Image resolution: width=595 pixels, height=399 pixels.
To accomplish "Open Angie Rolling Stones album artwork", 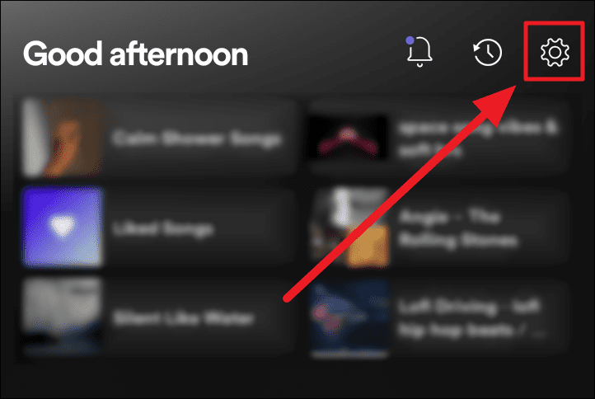I will coord(349,227).
